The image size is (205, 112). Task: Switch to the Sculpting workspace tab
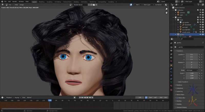point(49,2)
